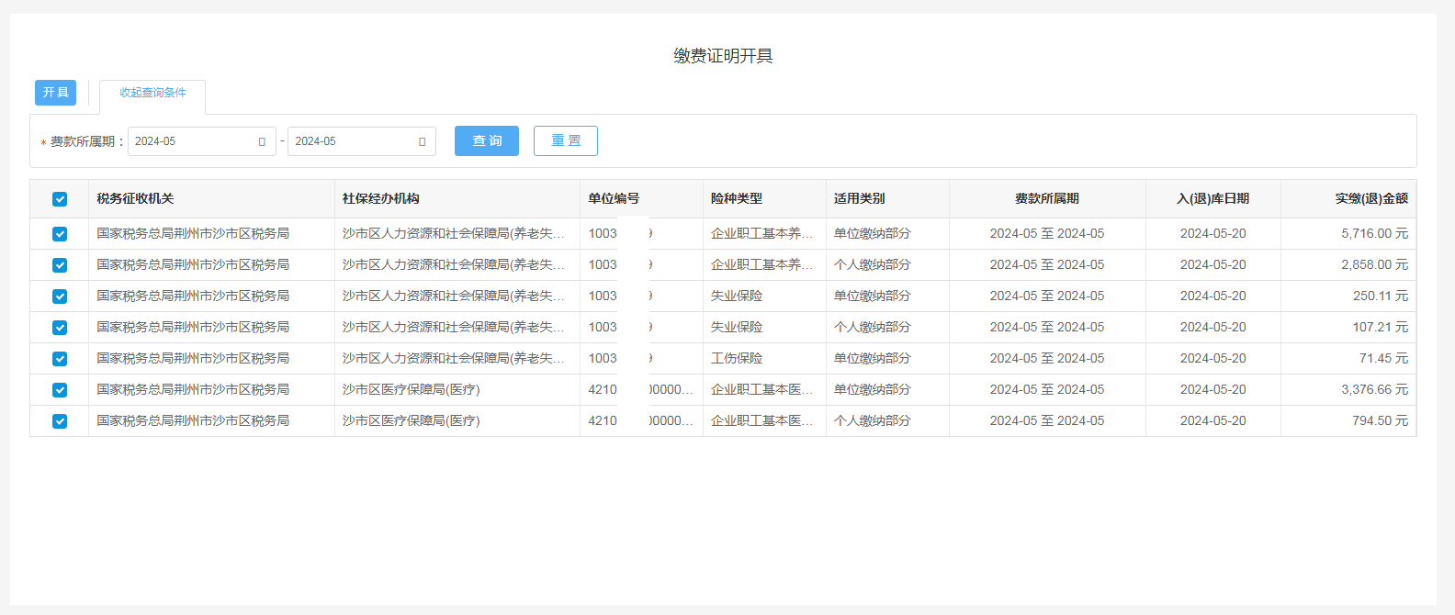Reset the filters with 重置 button

point(566,140)
